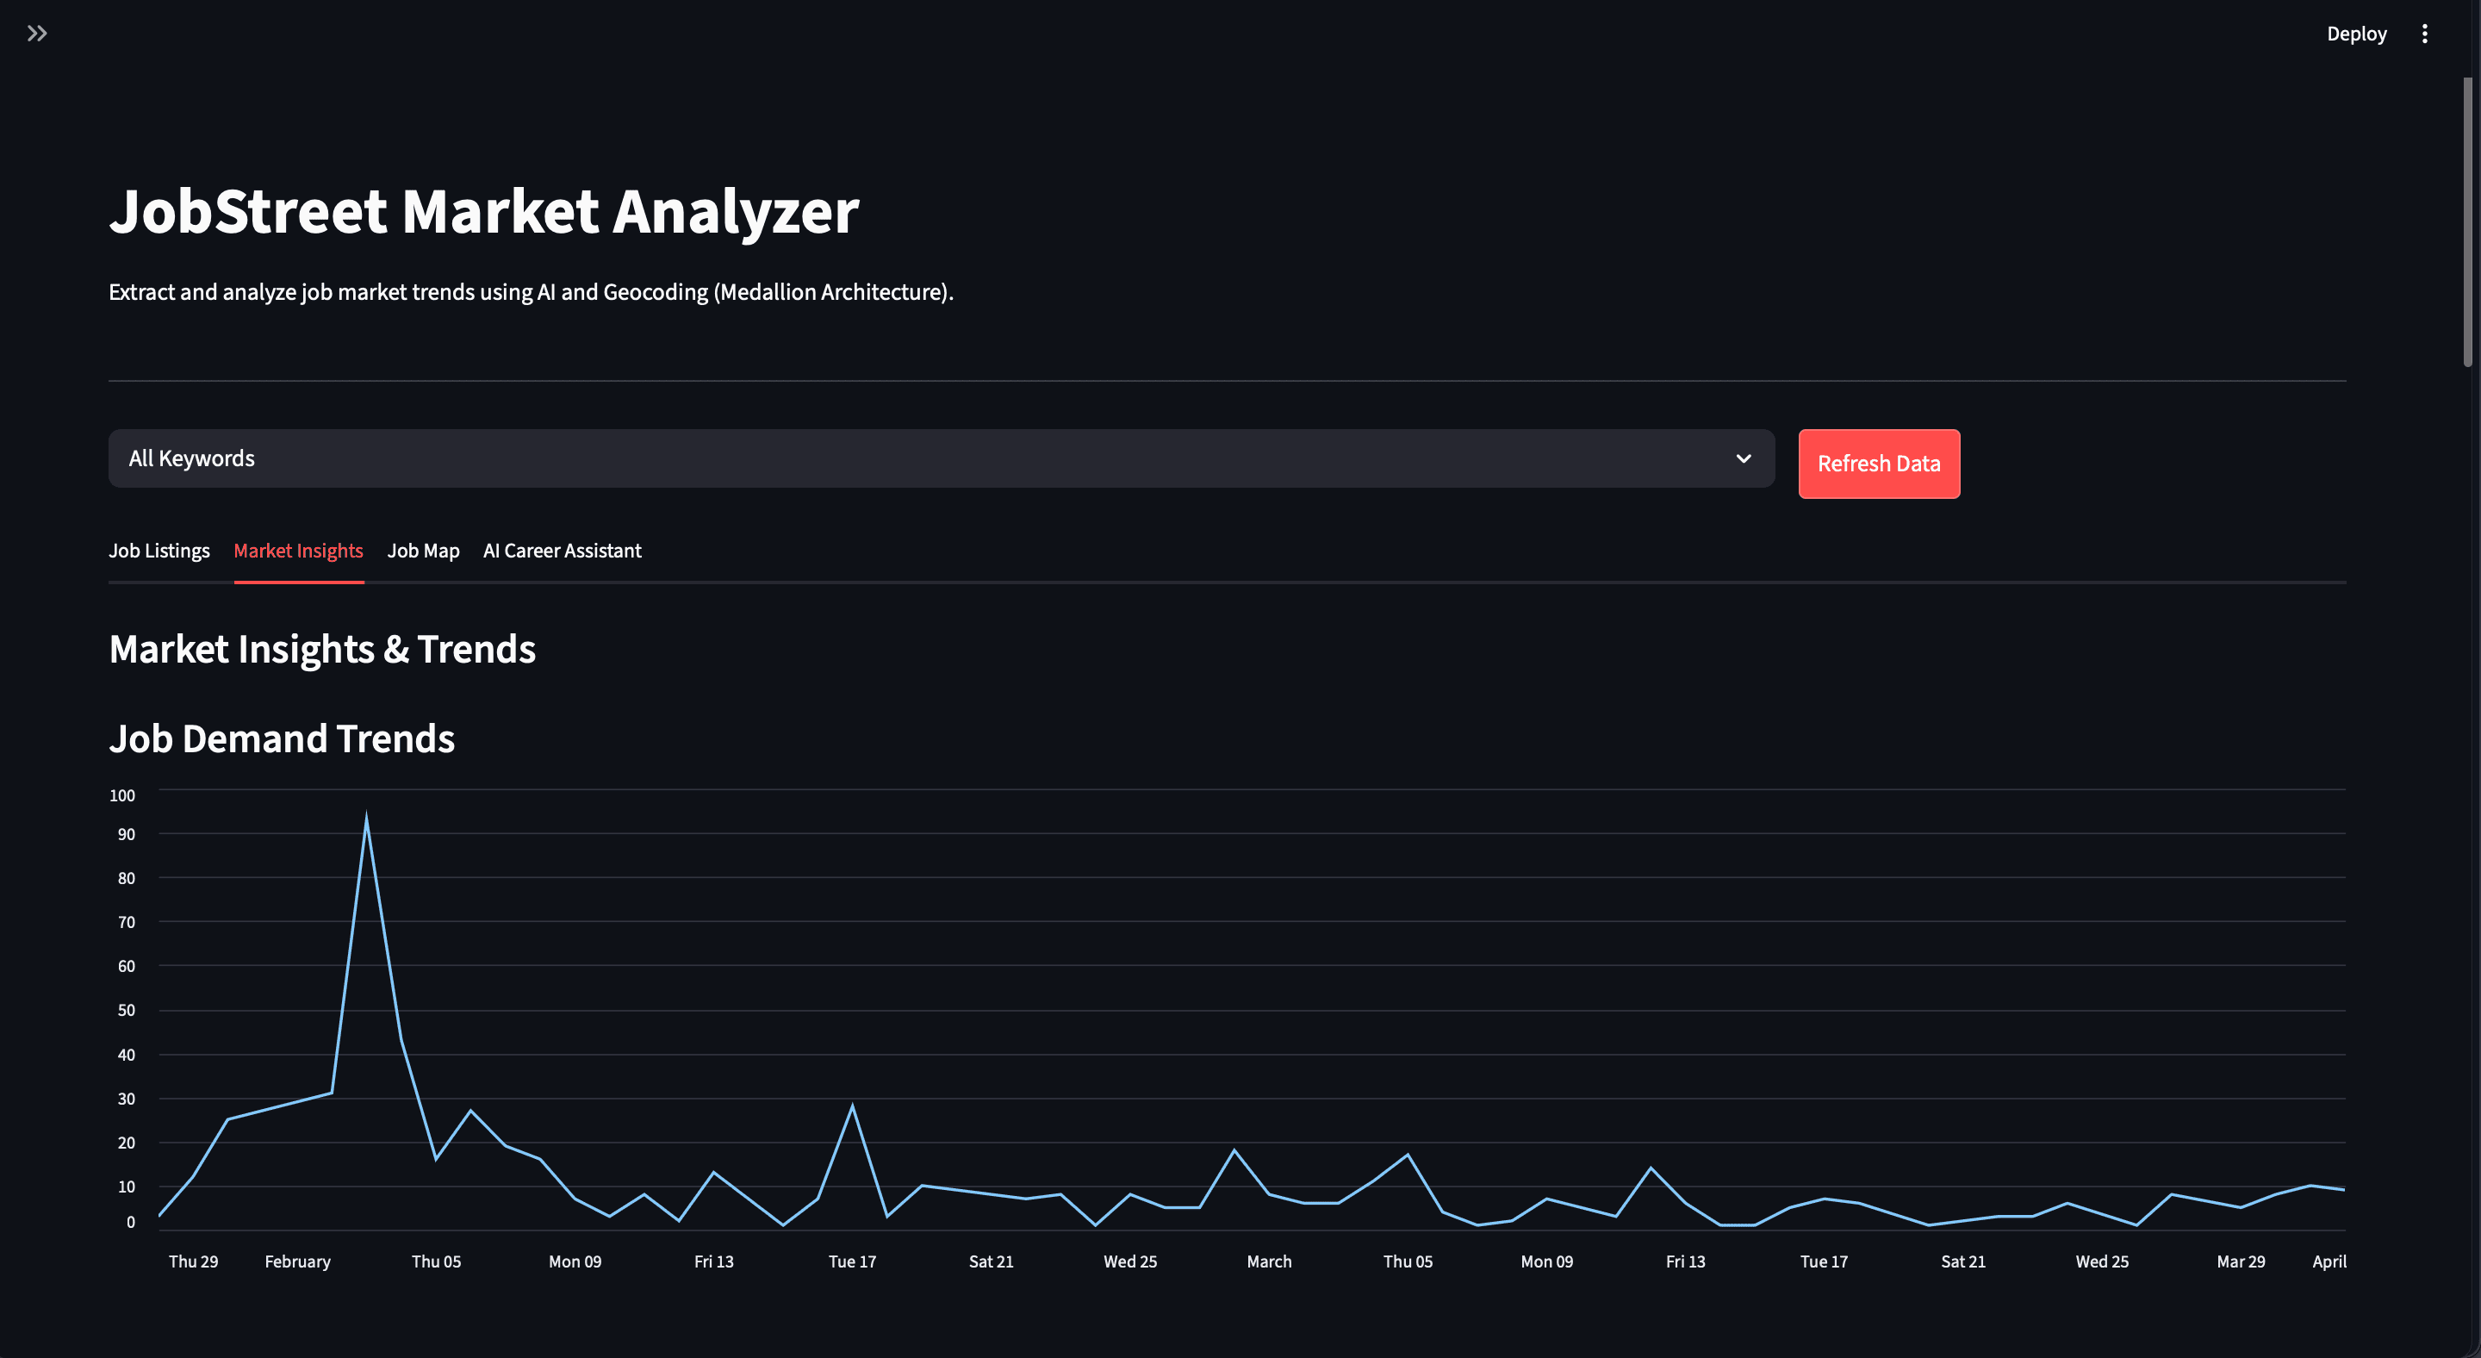
Task: Click the 'March' x-axis label
Action: pyautogui.click(x=1270, y=1261)
